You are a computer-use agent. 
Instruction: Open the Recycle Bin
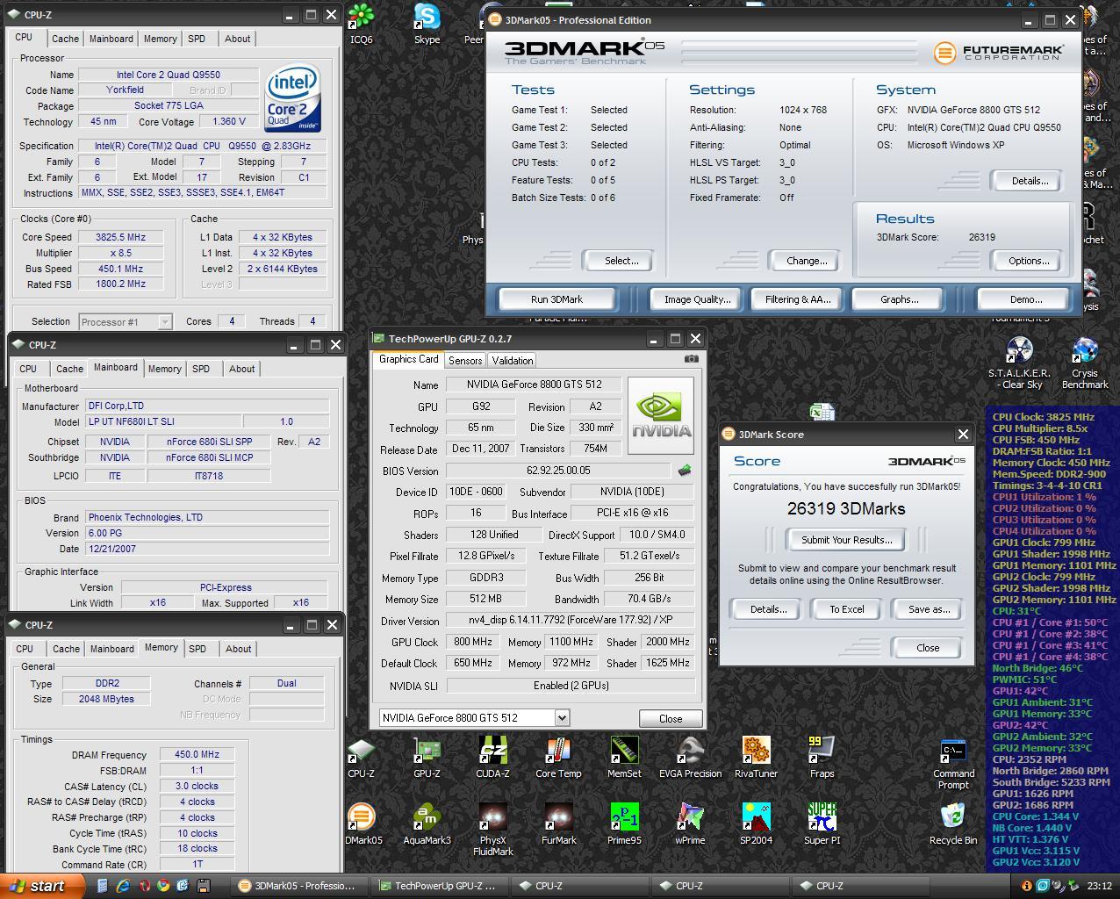tap(953, 824)
